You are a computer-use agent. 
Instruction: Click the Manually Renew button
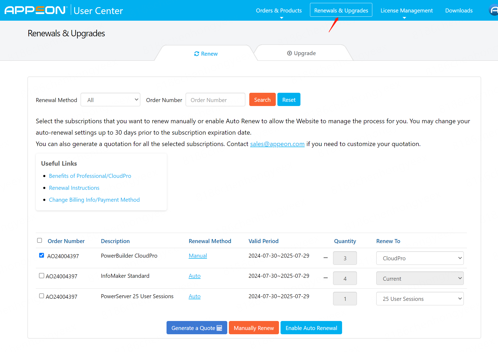[254, 328]
